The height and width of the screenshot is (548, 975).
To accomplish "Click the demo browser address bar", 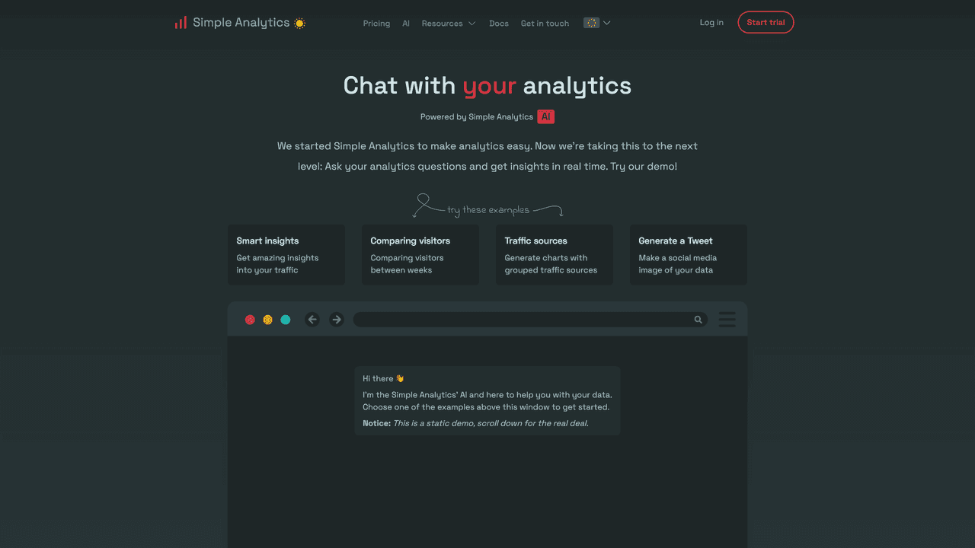I will [530, 320].
